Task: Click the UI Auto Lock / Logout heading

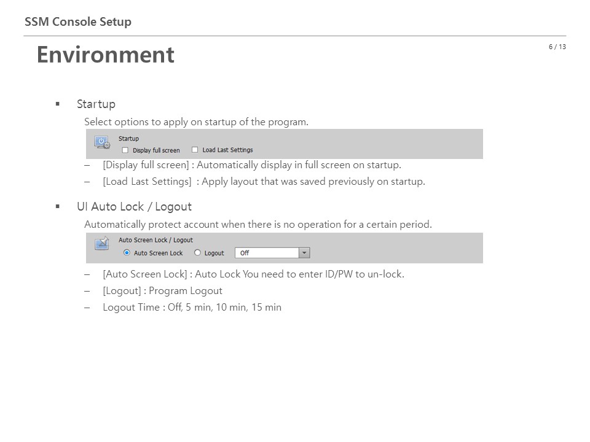Action: [134, 206]
